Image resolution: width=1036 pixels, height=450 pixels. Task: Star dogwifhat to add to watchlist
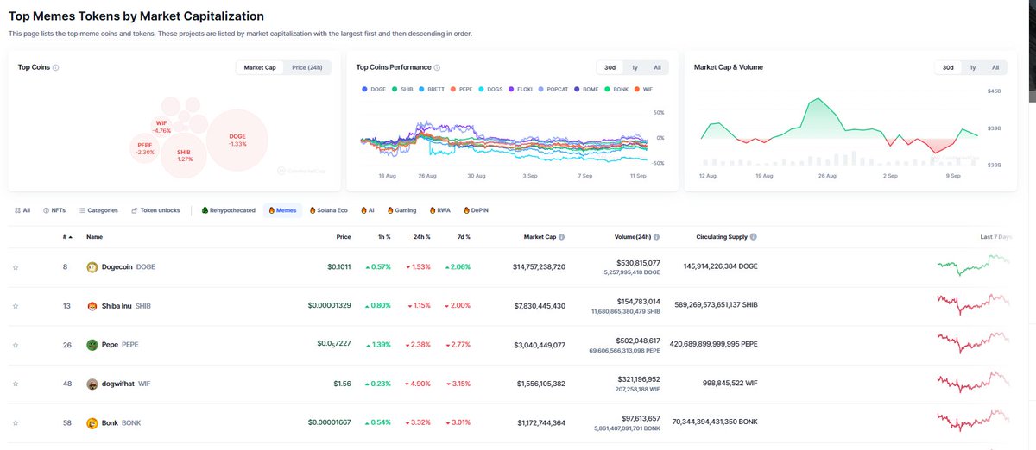pyautogui.click(x=16, y=384)
